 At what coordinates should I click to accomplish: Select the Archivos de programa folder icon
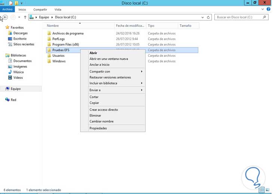coord(49,33)
